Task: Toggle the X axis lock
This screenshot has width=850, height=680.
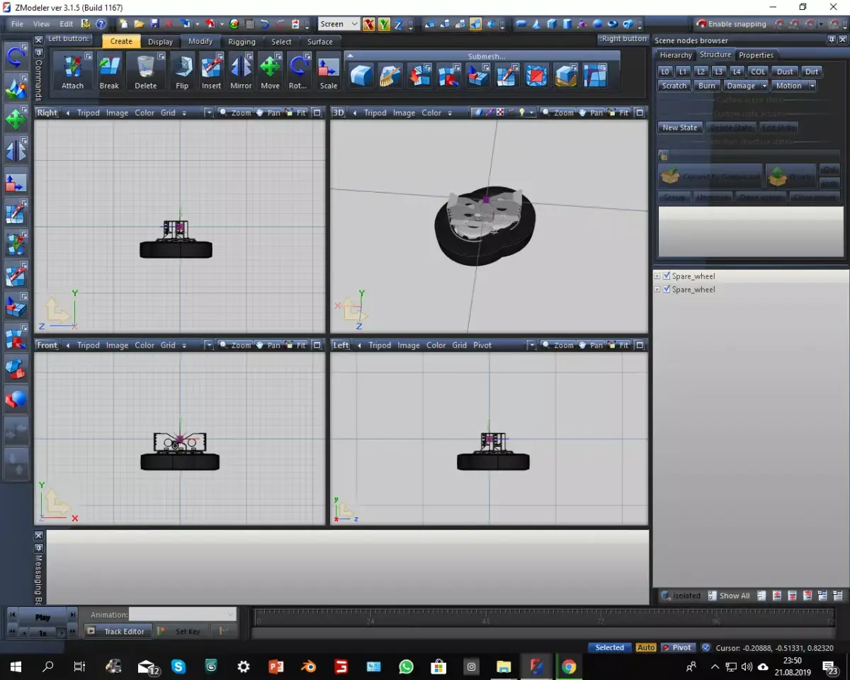Action: pos(368,23)
